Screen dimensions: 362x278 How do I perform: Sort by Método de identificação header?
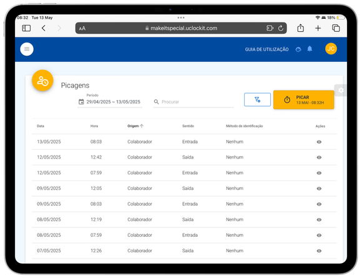tap(244, 126)
